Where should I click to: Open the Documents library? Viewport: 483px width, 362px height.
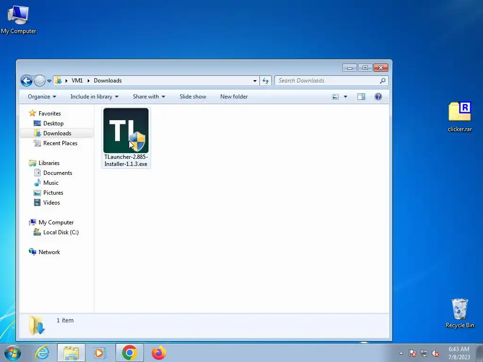click(x=58, y=173)
